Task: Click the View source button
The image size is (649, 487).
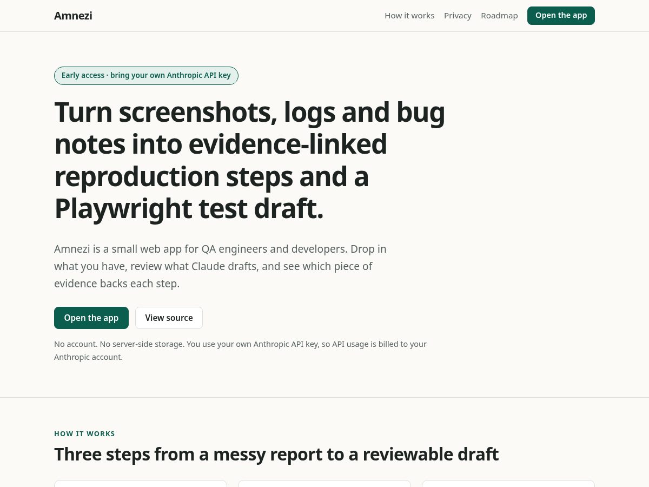Action: pyautogui.click(x=169, y=318)
